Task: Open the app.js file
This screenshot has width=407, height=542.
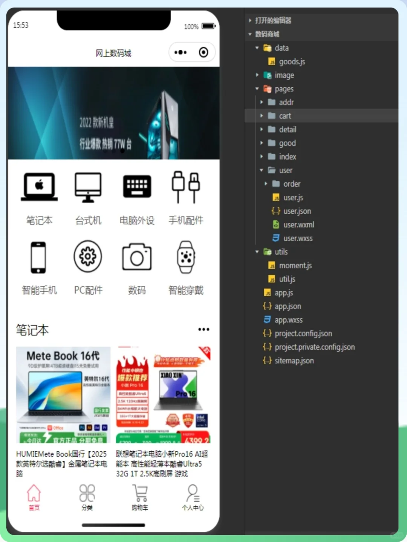Action: 284,292
